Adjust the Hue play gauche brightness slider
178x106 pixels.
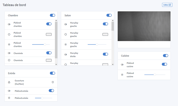click(x=97, y=45)
